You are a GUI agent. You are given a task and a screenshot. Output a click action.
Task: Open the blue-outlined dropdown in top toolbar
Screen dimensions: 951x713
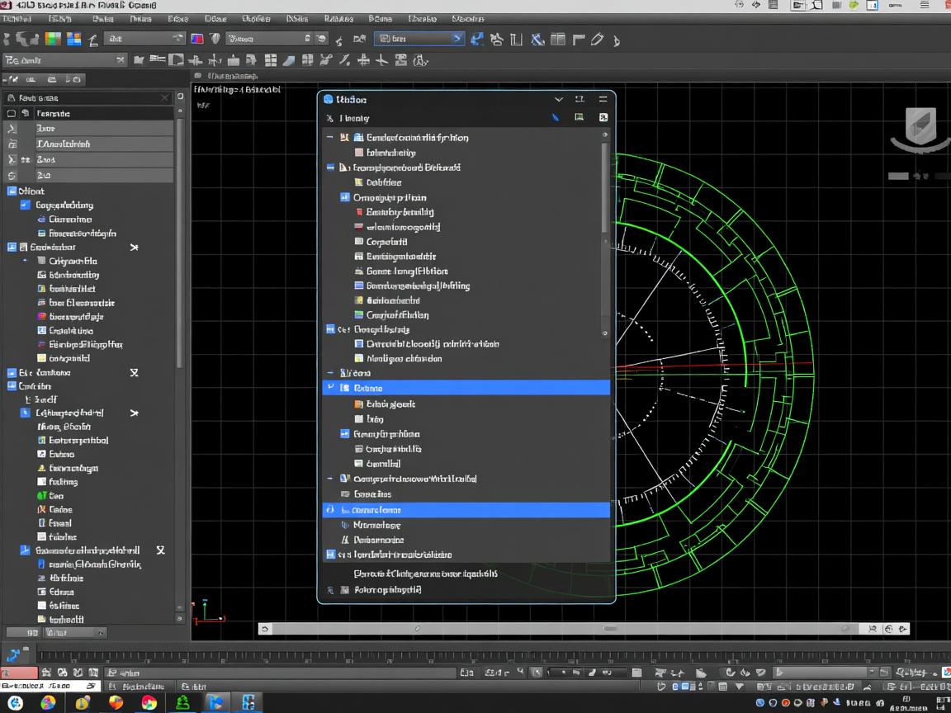coord(419,39)
